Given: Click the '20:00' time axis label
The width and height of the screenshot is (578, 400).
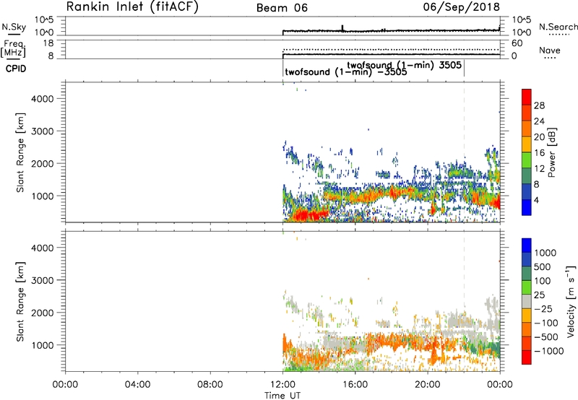Looking at the screenshot, I should click(x=428, y=385).
